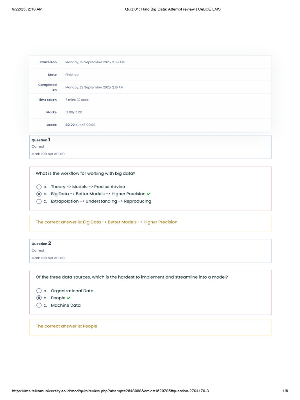Screen dimensions: 300x400
Task: Click the big data workflow question text
Action: point(86,173)
